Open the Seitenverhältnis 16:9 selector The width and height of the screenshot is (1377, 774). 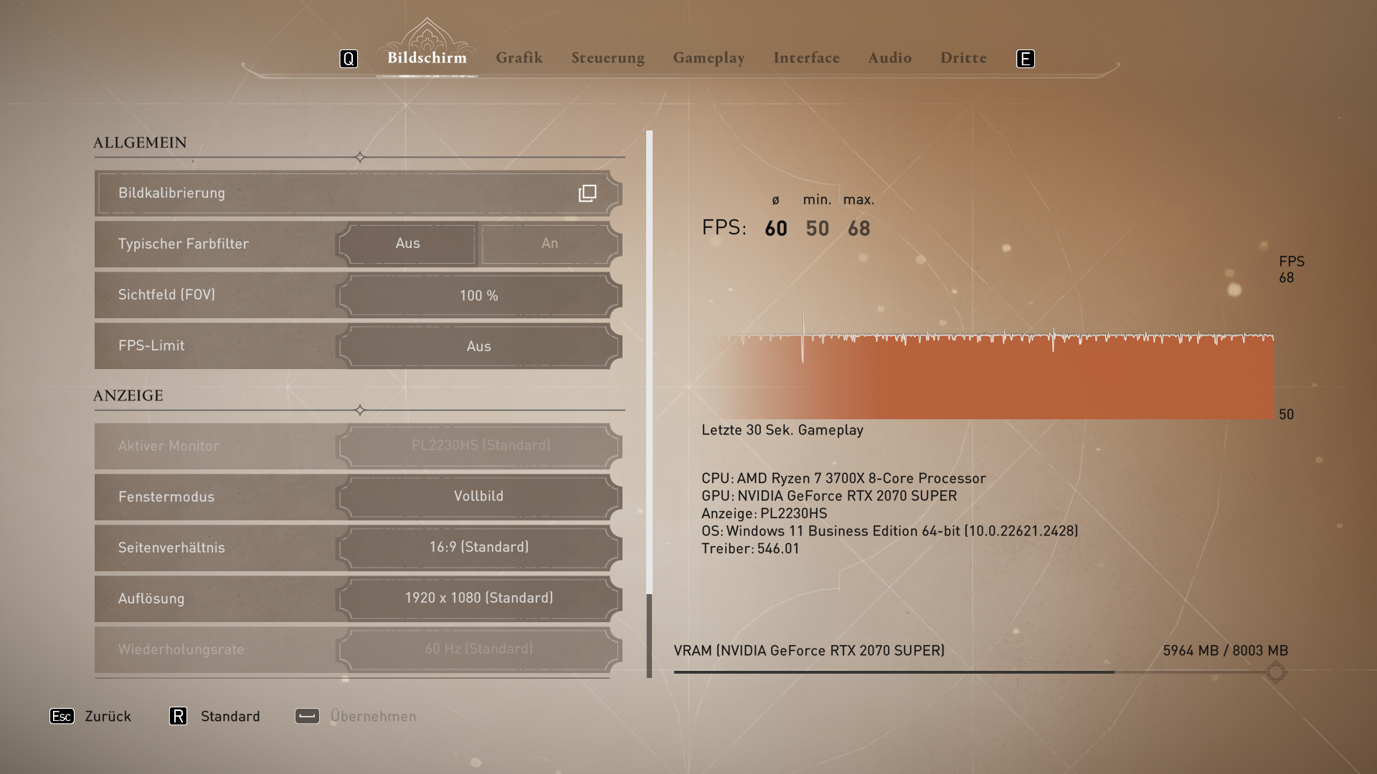tap(478, 547)
